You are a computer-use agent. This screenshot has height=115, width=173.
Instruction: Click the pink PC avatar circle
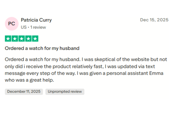tap(12, 24)
